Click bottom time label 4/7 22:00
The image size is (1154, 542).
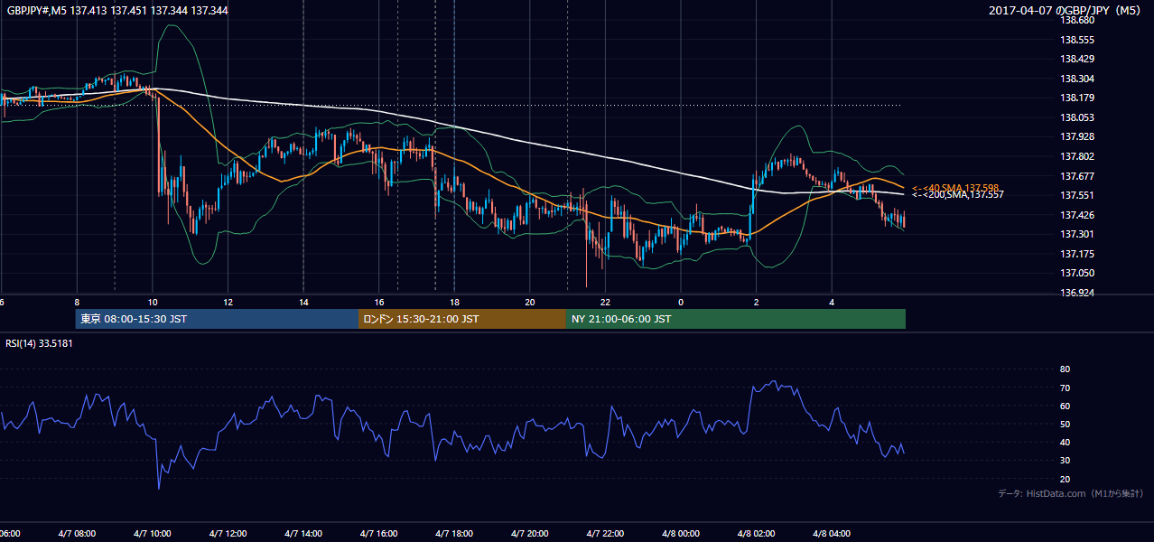(x=605, y=534)
